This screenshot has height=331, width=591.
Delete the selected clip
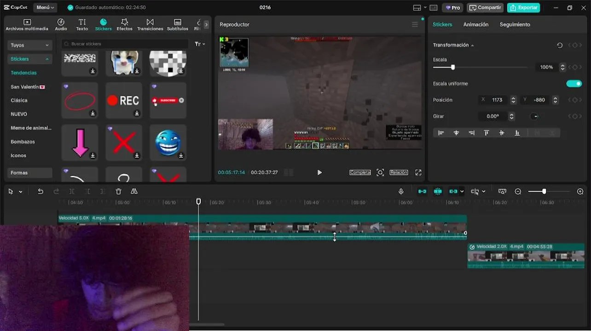click(118, 191)
